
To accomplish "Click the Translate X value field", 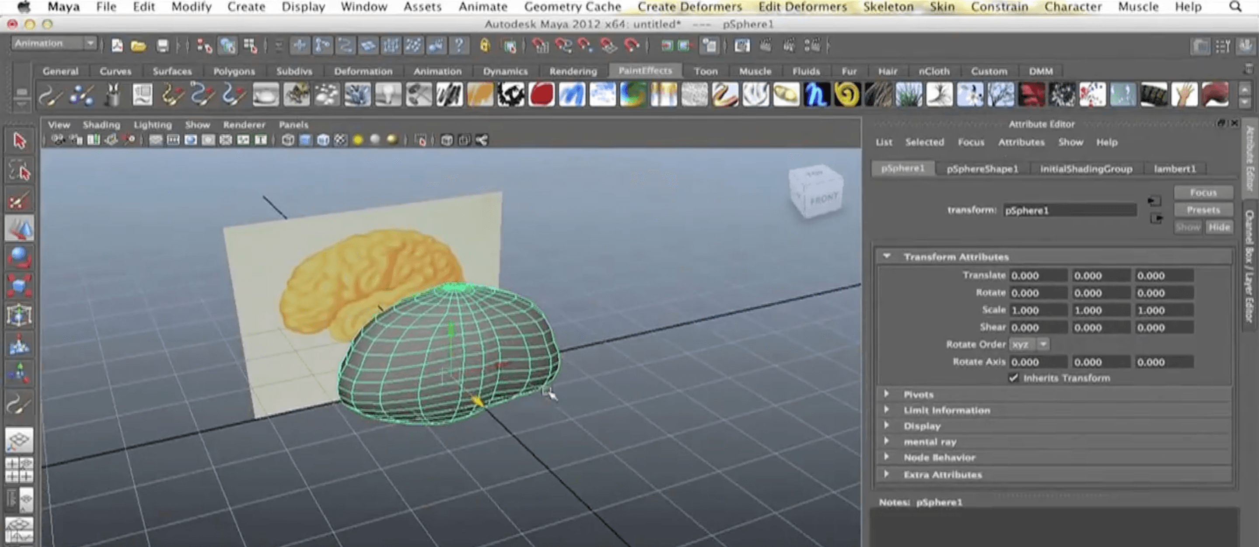I will 1038,276.
